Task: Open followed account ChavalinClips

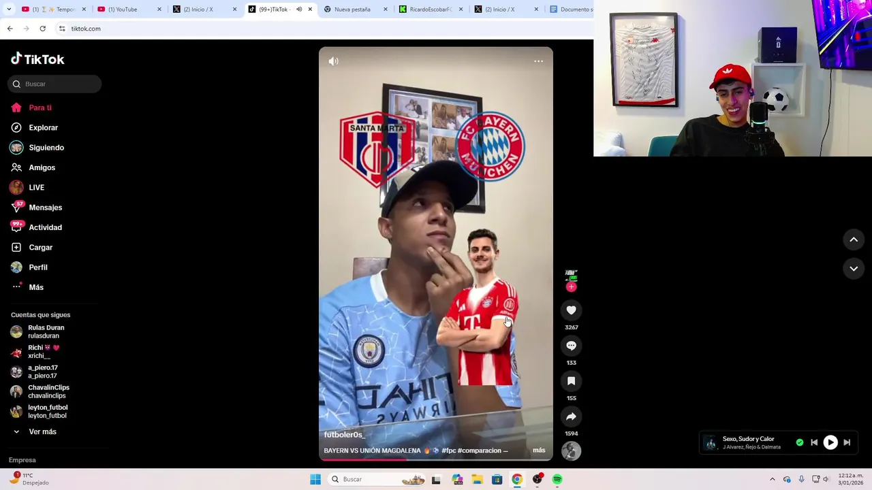Action: [40, 391]
